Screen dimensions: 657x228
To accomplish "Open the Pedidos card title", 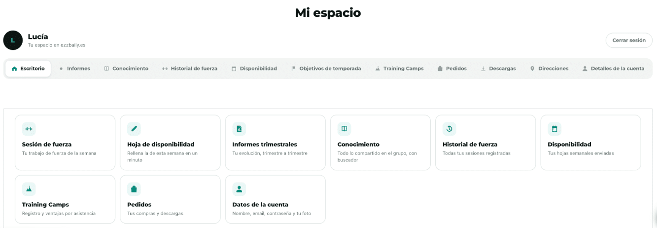I will 139,204.
